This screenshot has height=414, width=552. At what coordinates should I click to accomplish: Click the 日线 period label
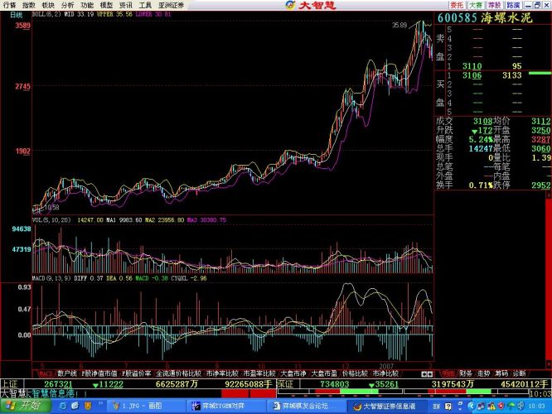click(17, 15)
